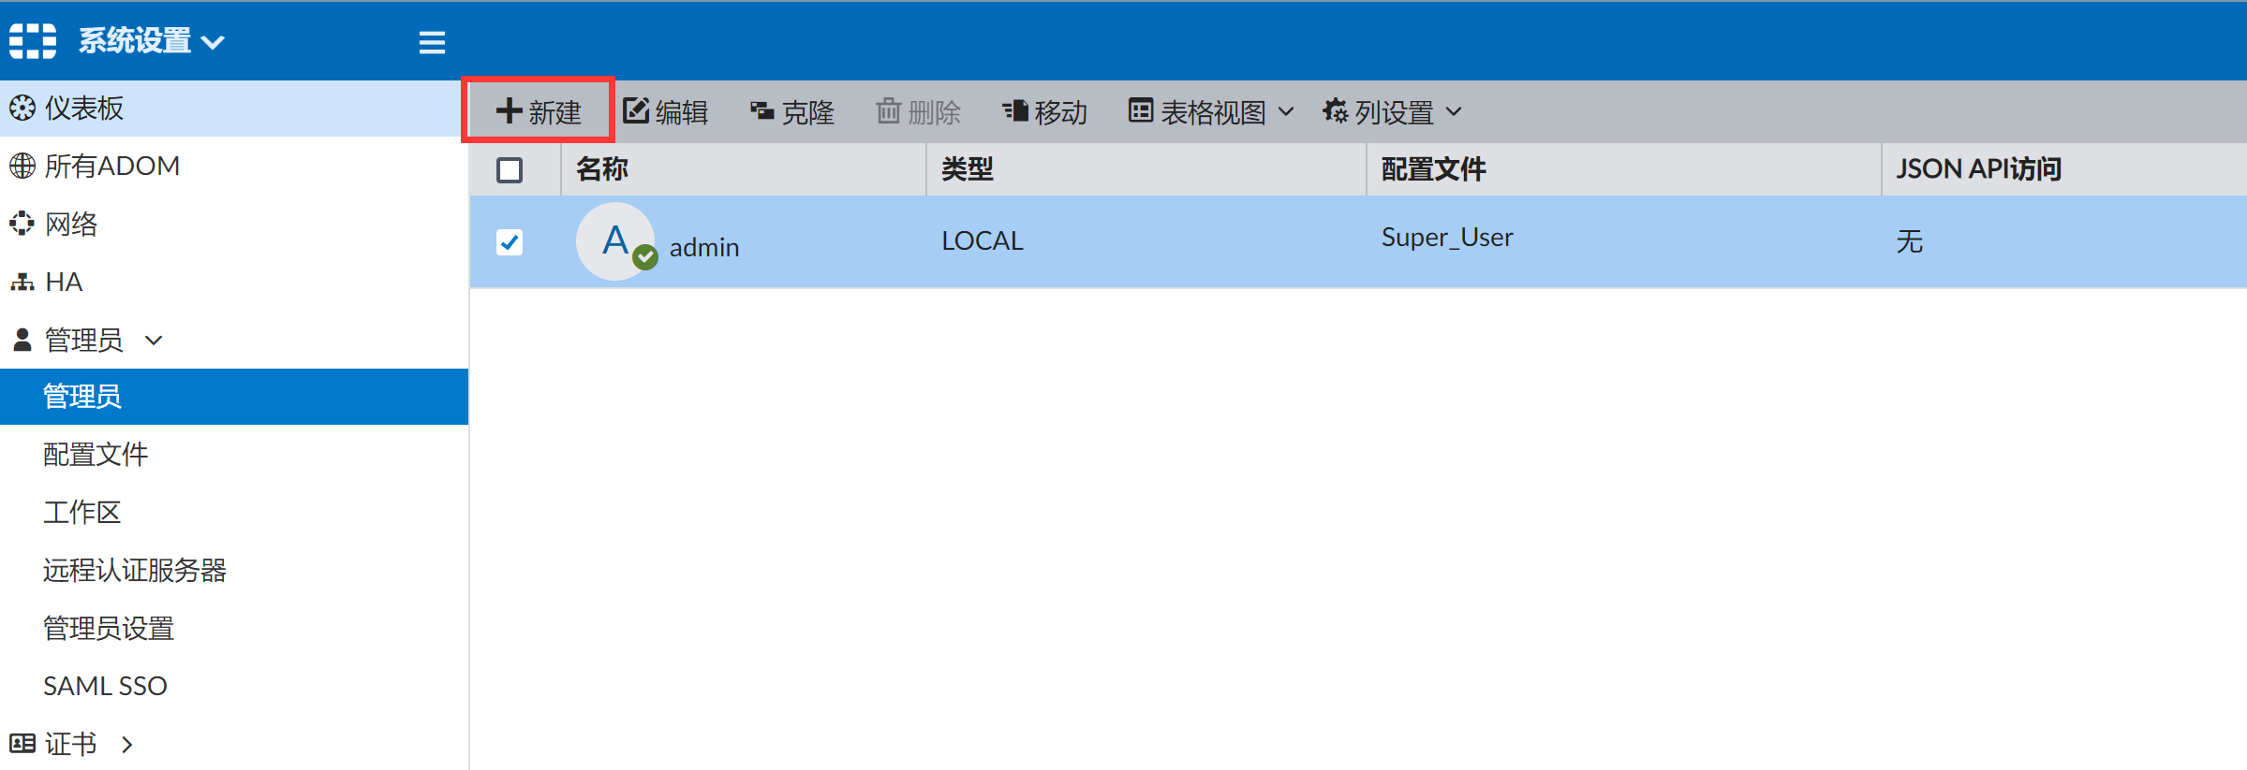The width and height of the screenshot is (2247, 770).
Task: Click the FortiManager module grid icon
Action: 33,41
